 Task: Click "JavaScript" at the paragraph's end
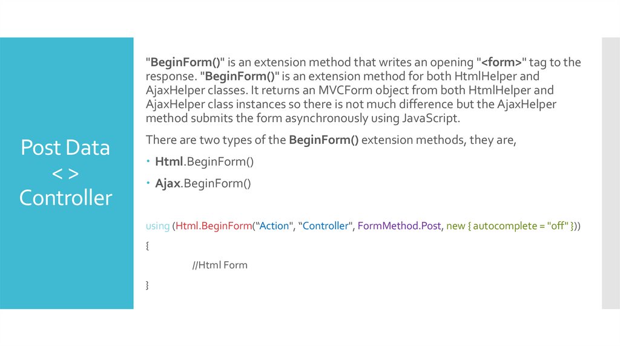430,118
